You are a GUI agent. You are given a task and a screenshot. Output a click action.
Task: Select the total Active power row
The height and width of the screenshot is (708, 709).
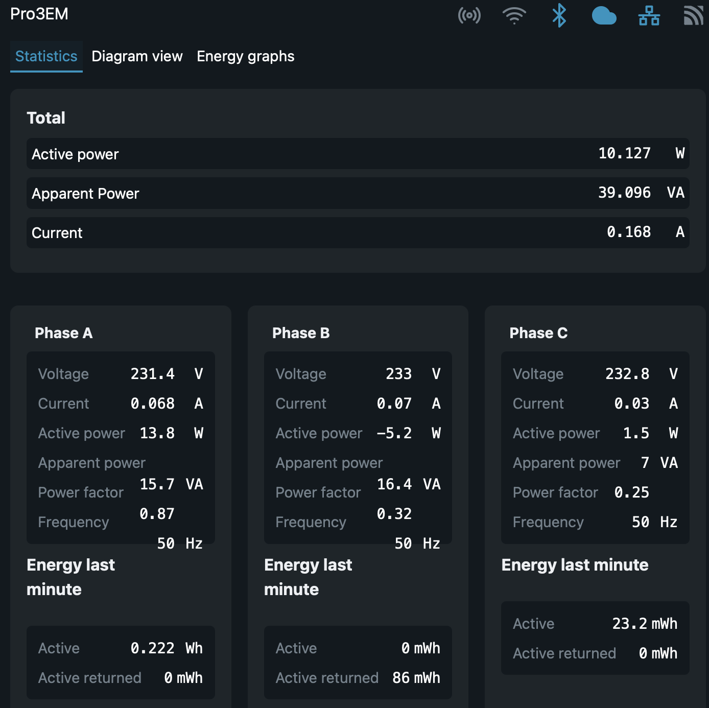click(358, 154)
